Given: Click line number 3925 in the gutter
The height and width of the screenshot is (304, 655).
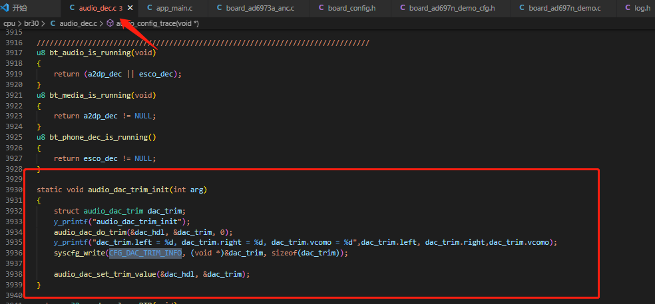Looking at the screenshot, I should pyautogui.click(x=14, y=137).
